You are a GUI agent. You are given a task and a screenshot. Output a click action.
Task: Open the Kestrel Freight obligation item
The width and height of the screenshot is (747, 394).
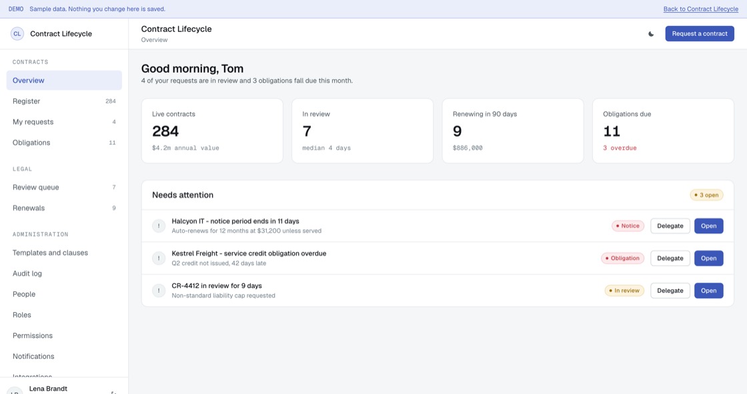click(708, 258)
